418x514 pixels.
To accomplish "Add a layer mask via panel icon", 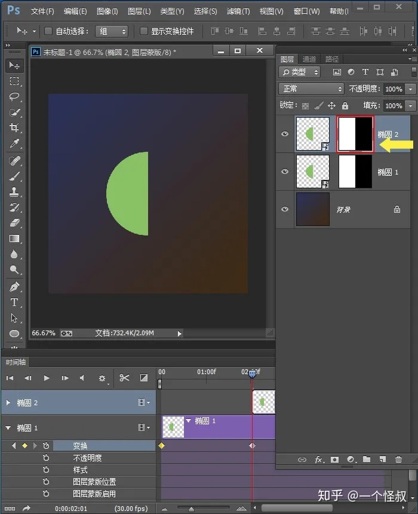I will [334, 459].
